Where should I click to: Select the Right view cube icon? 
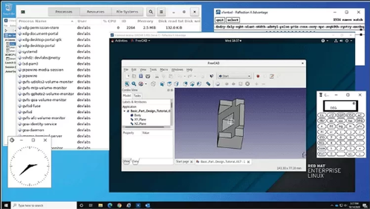[176, 84]
